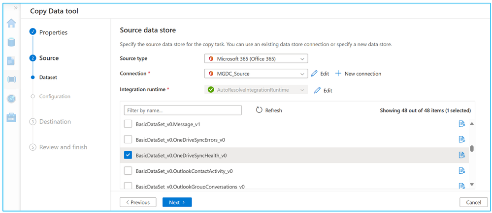Go to the Destination wizard step
The image size is (492, 213).
(x=55, y=122)
